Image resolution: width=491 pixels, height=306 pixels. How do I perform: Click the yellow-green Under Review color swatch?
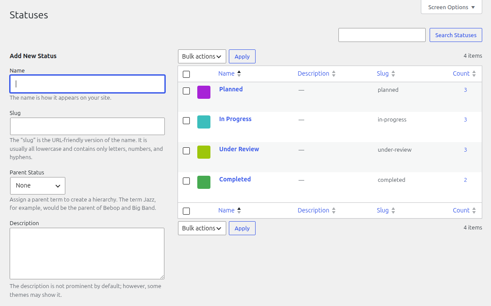204,152
